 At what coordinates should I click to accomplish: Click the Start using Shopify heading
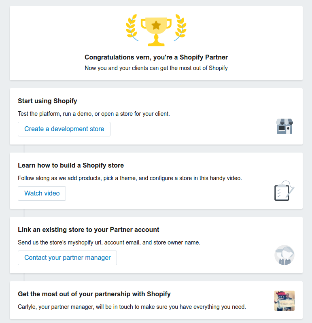(47, 101)
